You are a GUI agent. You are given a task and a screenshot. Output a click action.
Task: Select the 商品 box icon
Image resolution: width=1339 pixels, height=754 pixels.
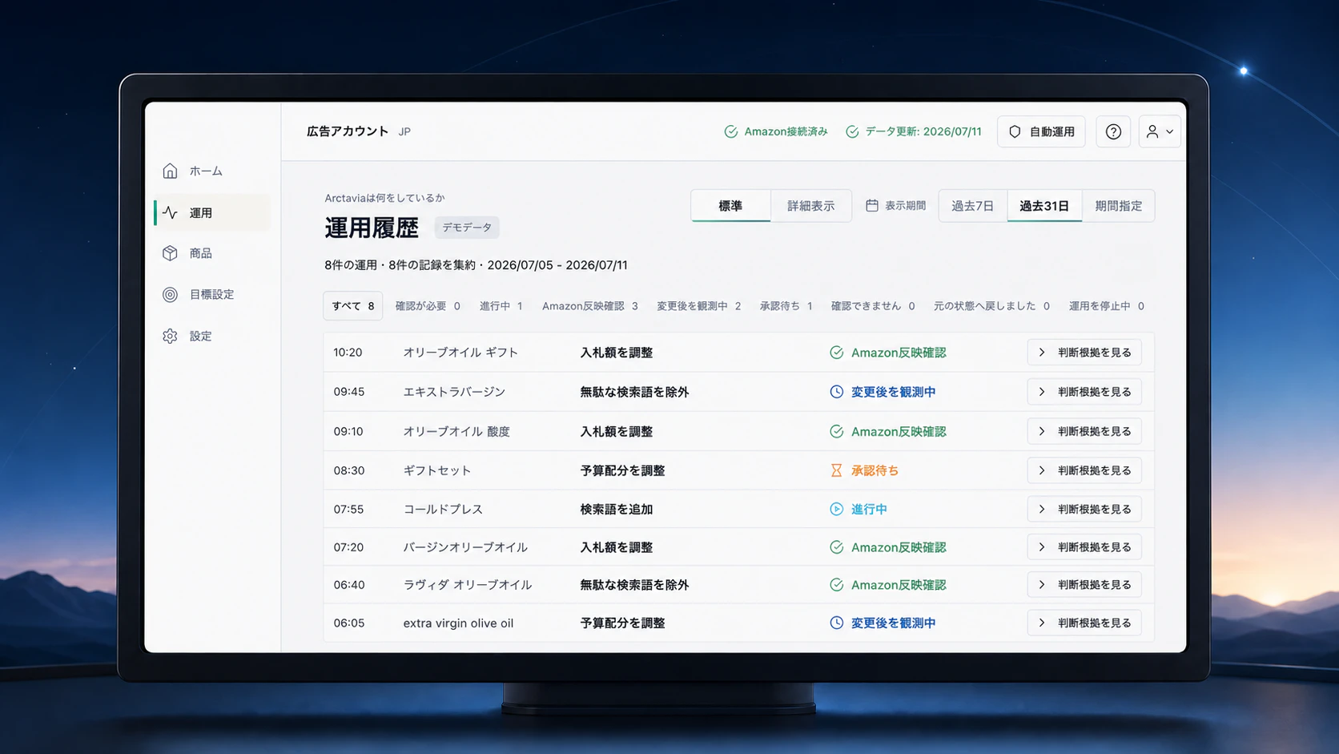click(x=170, y=253)
